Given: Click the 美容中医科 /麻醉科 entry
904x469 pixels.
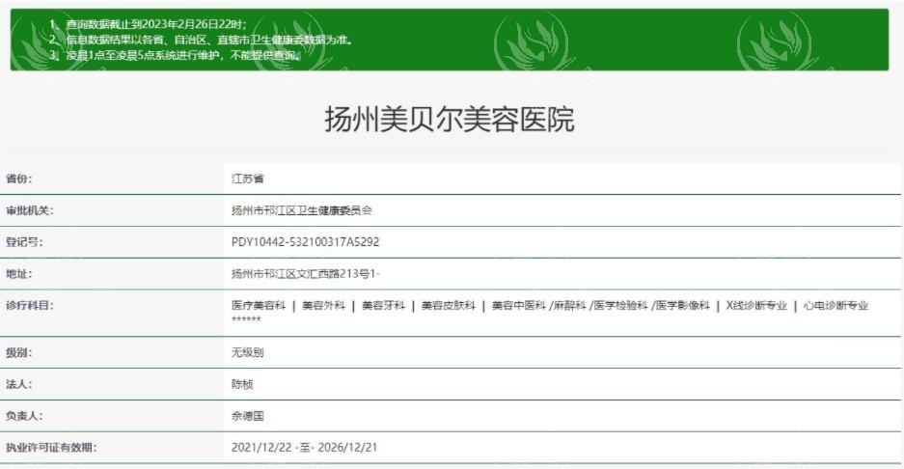Looking at the screenshot, I should point(538,306).
